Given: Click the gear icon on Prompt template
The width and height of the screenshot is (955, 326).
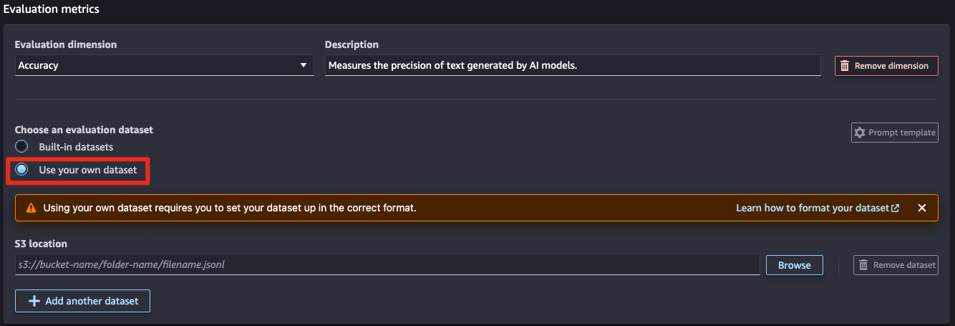Looking at the screenshot, I should pyautogui.click(x=861, y=133).
